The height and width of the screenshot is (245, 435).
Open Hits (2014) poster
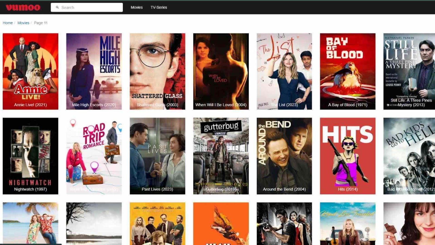[x=348, y=156]
